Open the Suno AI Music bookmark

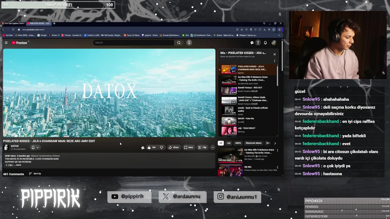(x=132, y=35)
